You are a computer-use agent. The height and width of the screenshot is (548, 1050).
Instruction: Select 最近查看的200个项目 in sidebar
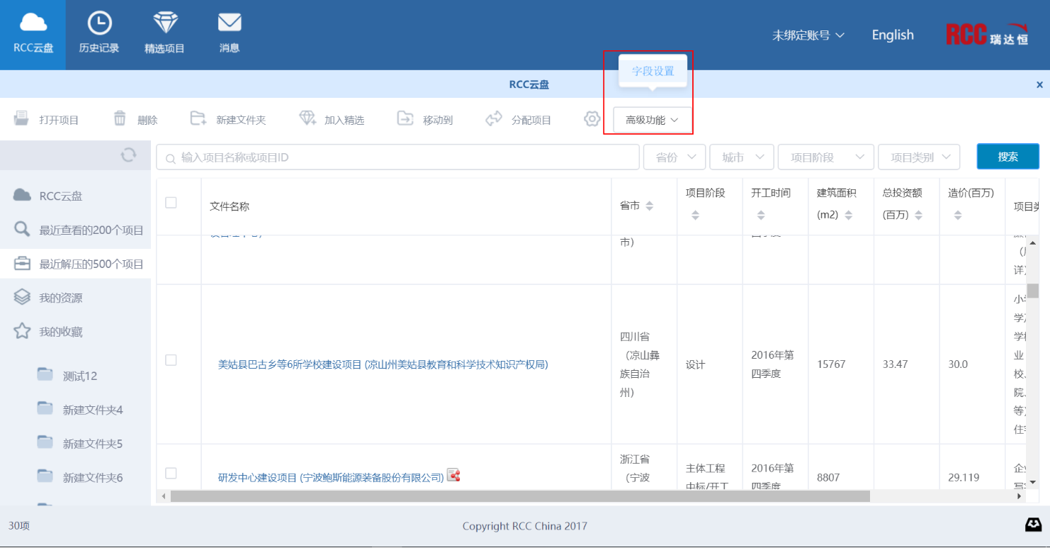tap(75, 230)
